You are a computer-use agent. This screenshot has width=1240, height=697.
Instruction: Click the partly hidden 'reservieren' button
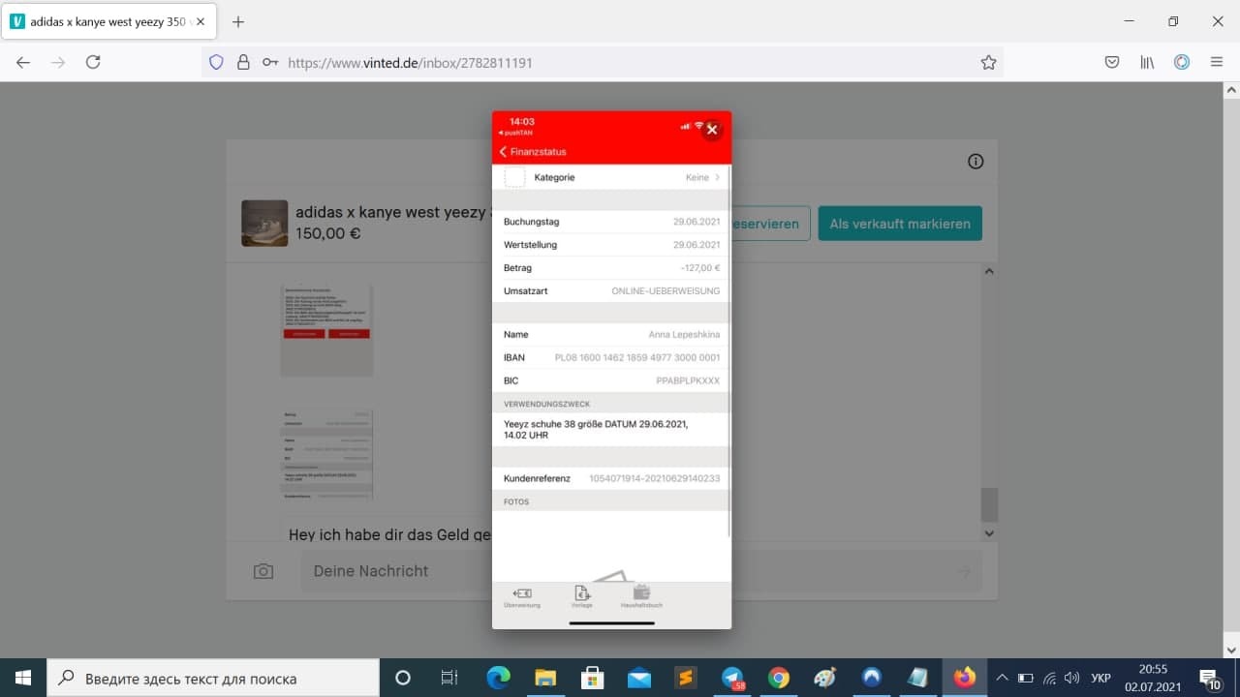(x=770, y=224)
